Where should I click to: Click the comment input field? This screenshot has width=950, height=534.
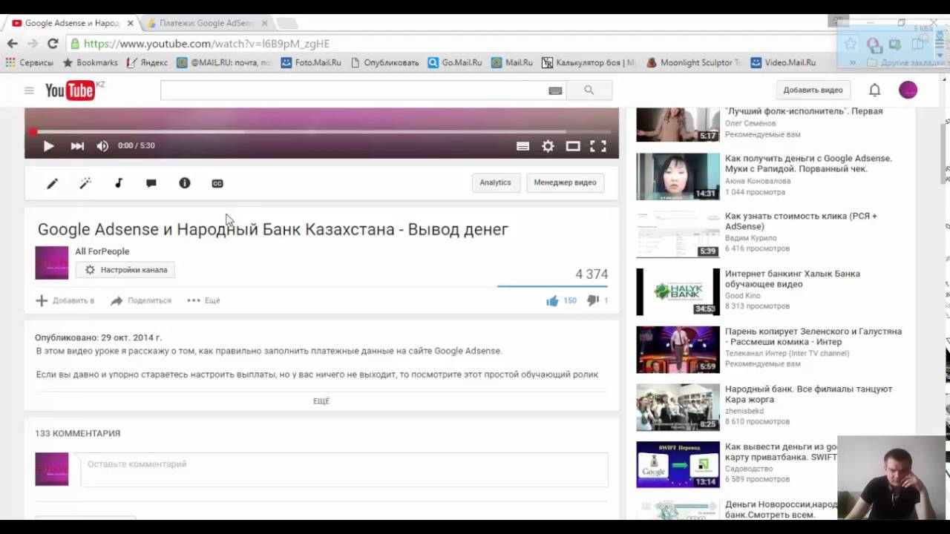[x=344, y=469]
